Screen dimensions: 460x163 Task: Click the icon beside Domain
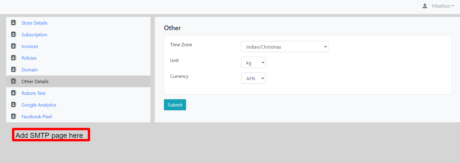point(14,69)
